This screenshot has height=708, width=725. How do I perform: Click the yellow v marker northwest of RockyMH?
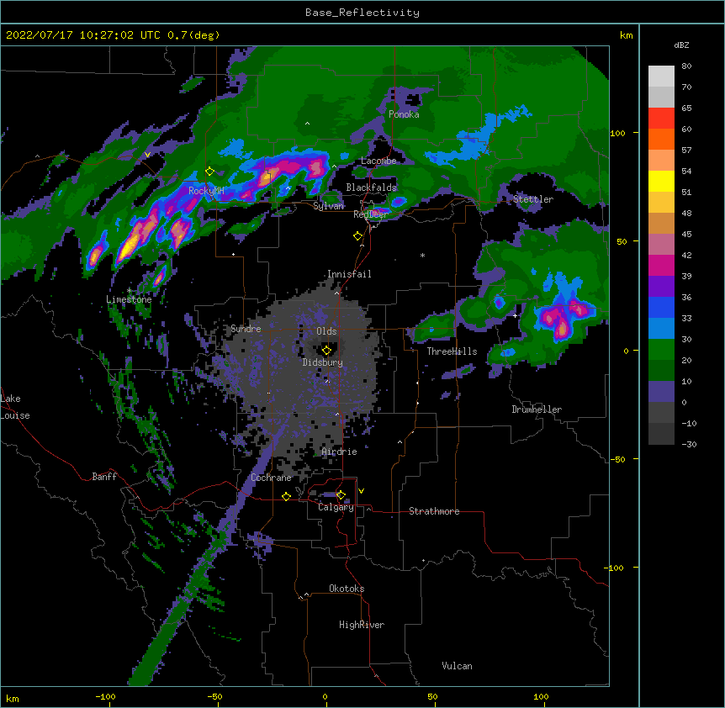click(x=147, y=155)
